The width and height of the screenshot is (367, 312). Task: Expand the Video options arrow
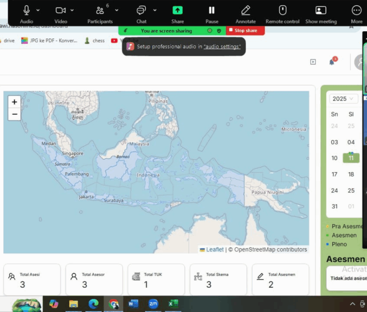(x=72, y=10)
